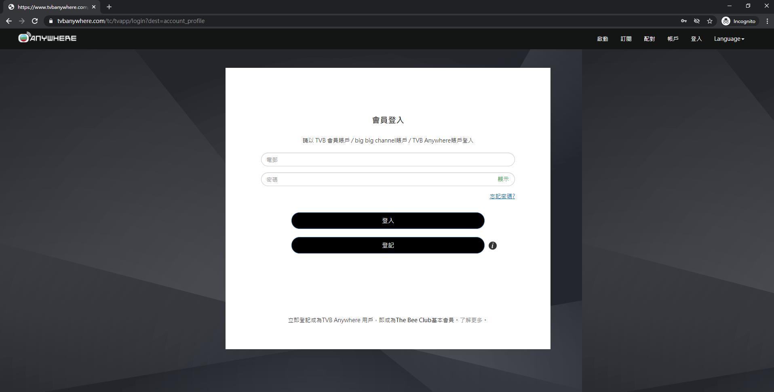The image size is (774, 392).
Task: Open the Chrome three-dot menu
Action: (x=767, y=21)
